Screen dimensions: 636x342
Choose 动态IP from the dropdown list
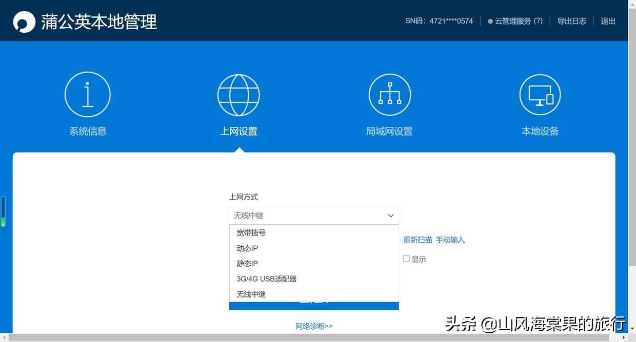coord(314,248)
